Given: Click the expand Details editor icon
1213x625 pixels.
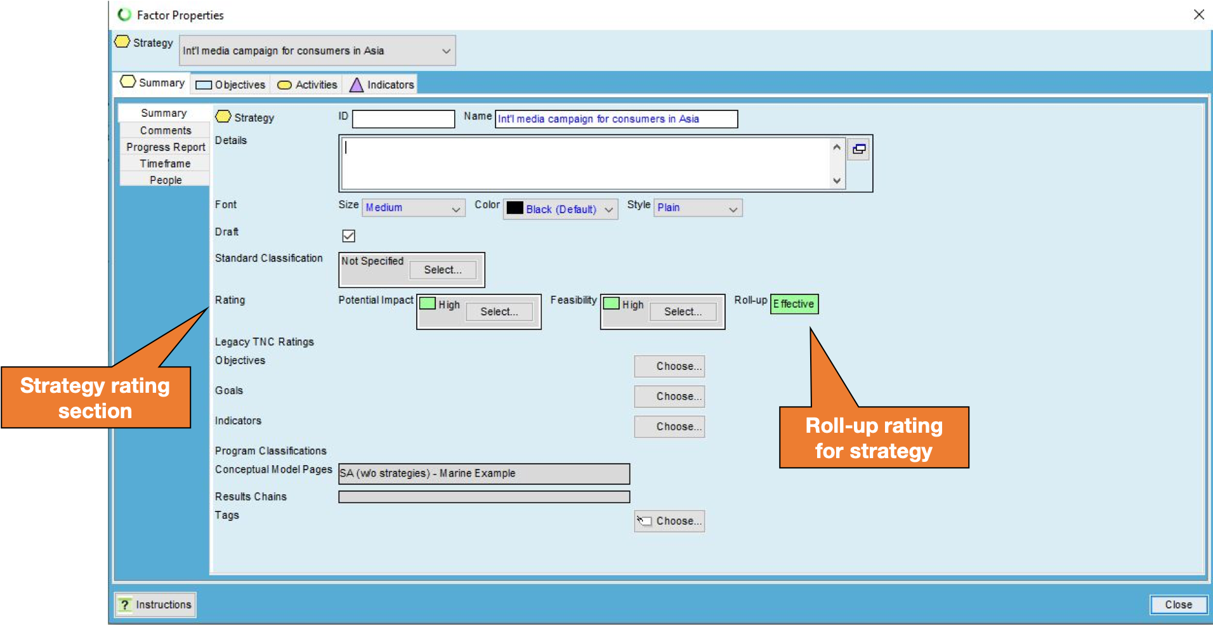Looking at the screenshot, I should (x=858, y=149).
